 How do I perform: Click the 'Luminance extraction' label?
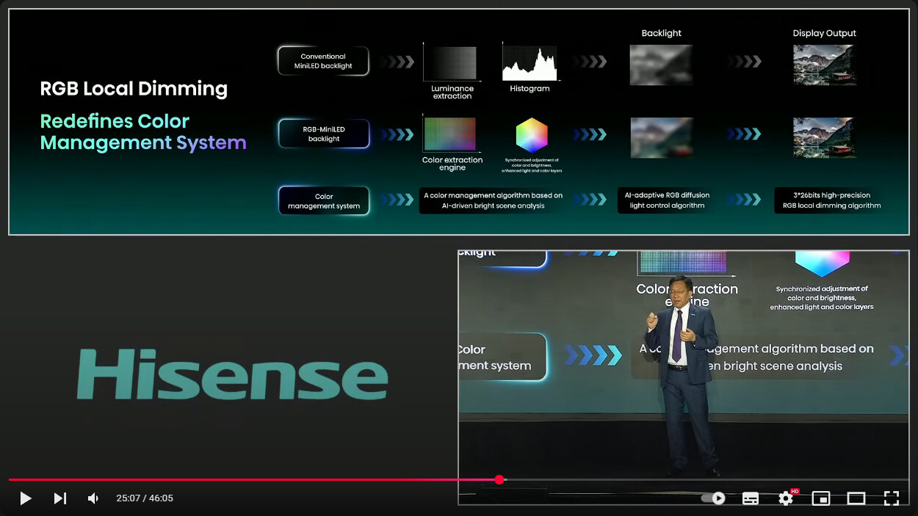[452, 92]
